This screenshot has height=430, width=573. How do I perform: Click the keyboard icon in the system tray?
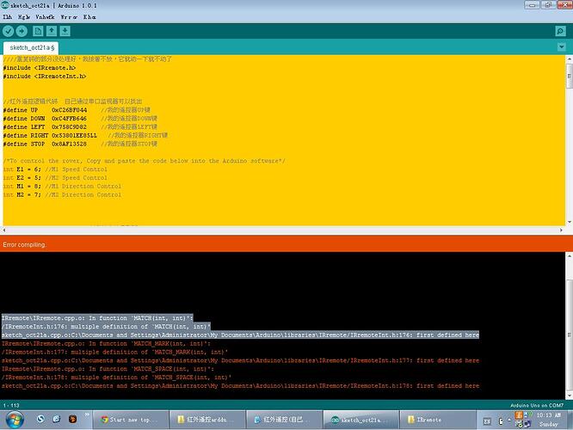click(487, 421)
